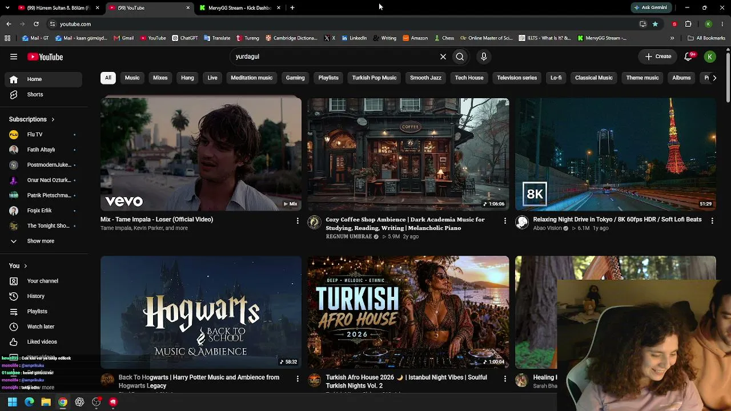Go to the YouTube logo home page
731x411 pixels.
[x=45, y=57]
